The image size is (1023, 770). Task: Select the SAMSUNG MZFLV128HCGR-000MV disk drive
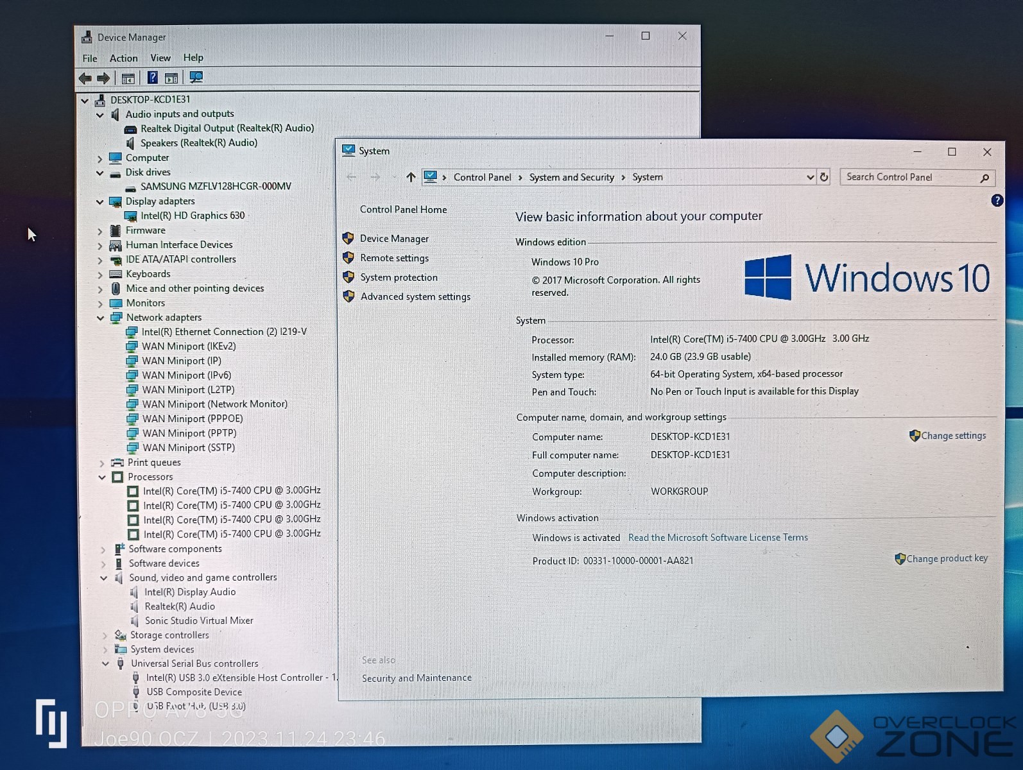point(216,187)
